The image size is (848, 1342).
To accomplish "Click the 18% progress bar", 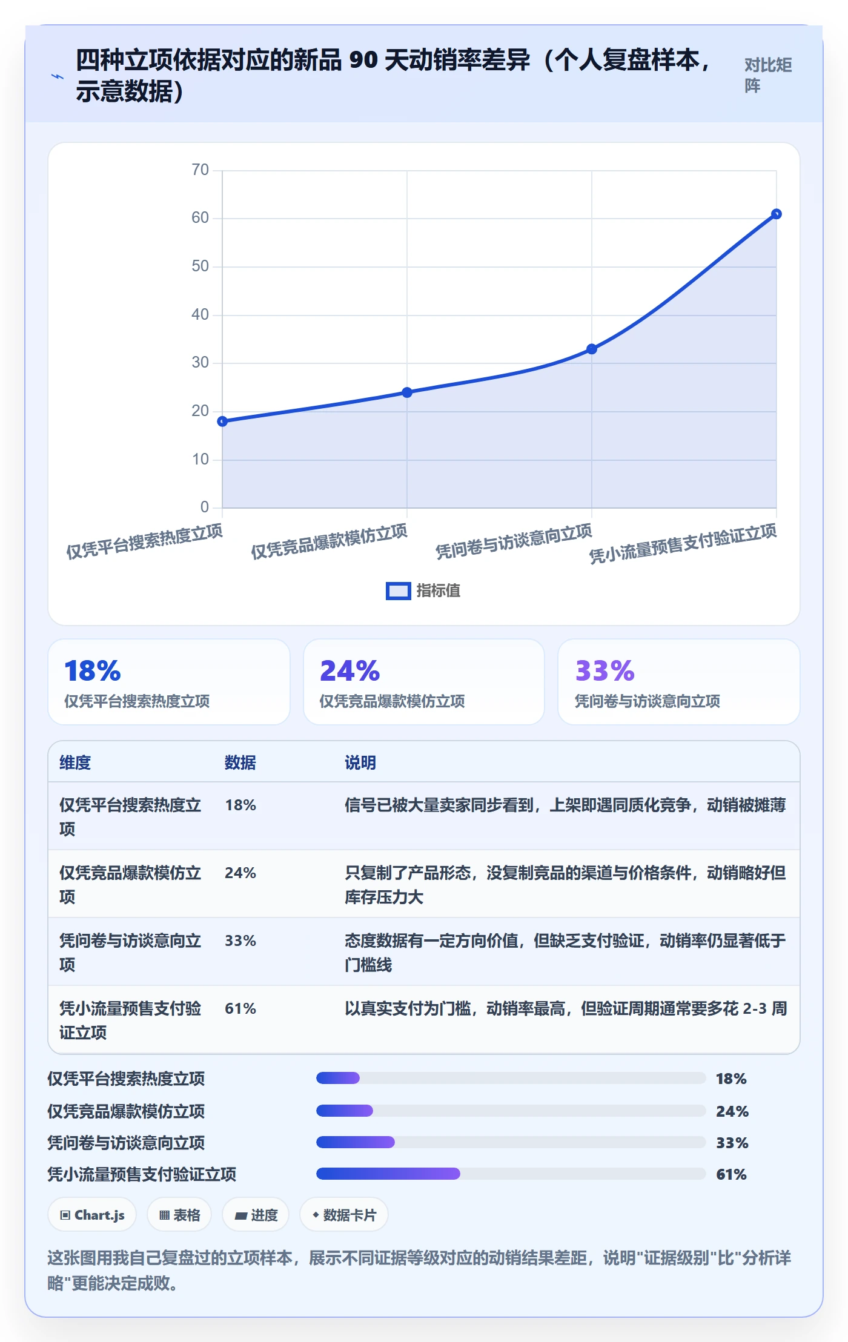I will [511, 1078].
